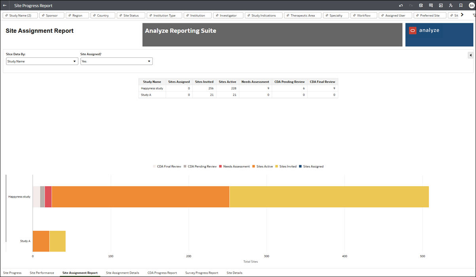The image size is (476, 277).
Task: Switch to the Site Progress tab
Action: [x=12, y=273]
